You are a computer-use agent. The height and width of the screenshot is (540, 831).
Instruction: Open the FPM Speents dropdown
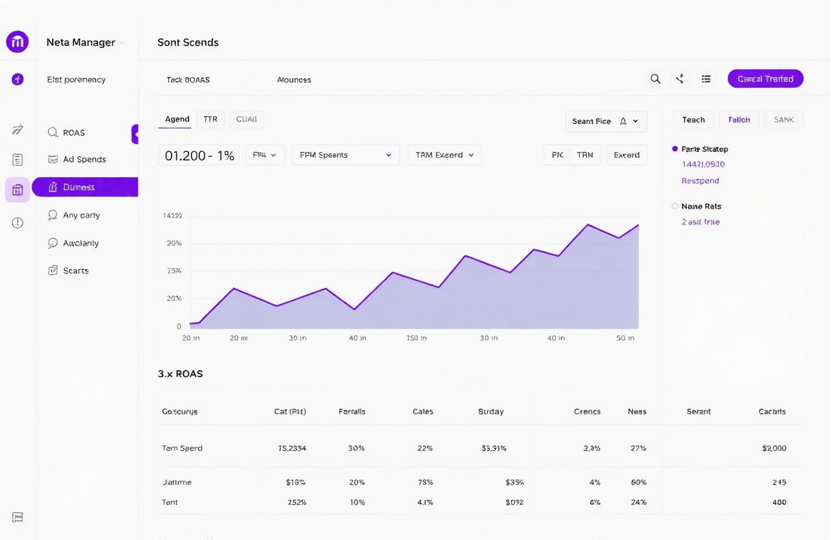[345, 155]
